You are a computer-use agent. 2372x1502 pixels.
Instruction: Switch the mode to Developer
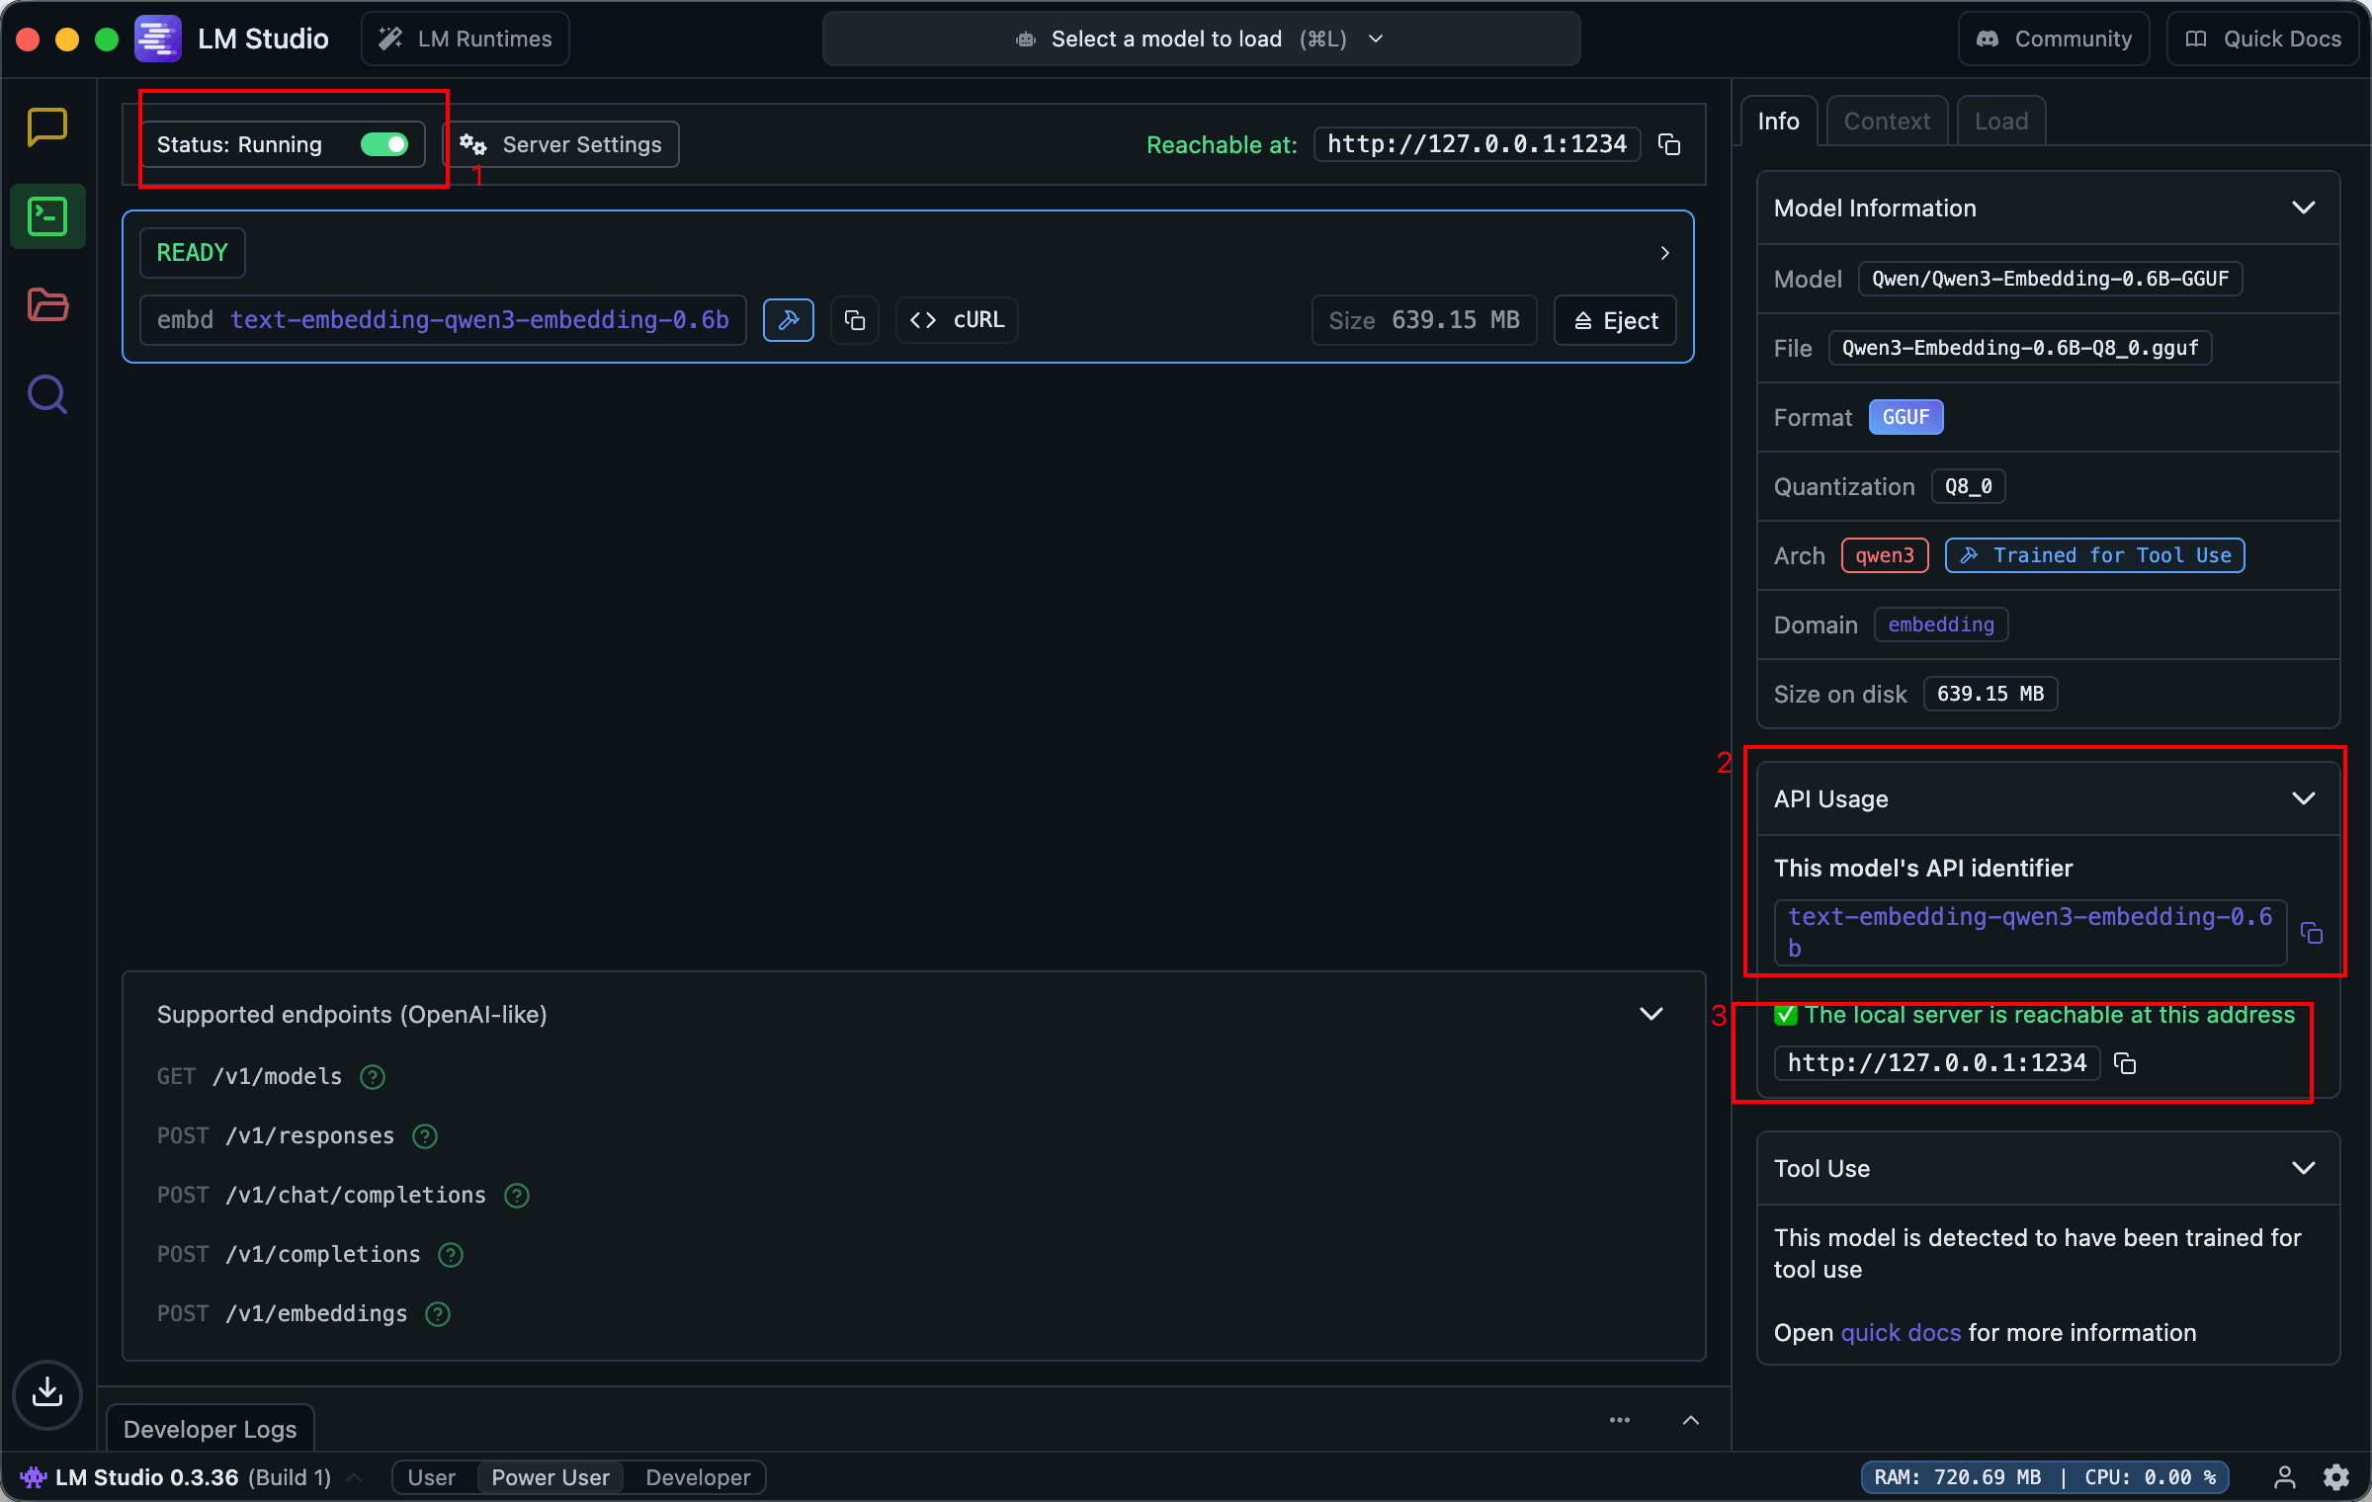pyautogui.click(x=698, y=1477)
